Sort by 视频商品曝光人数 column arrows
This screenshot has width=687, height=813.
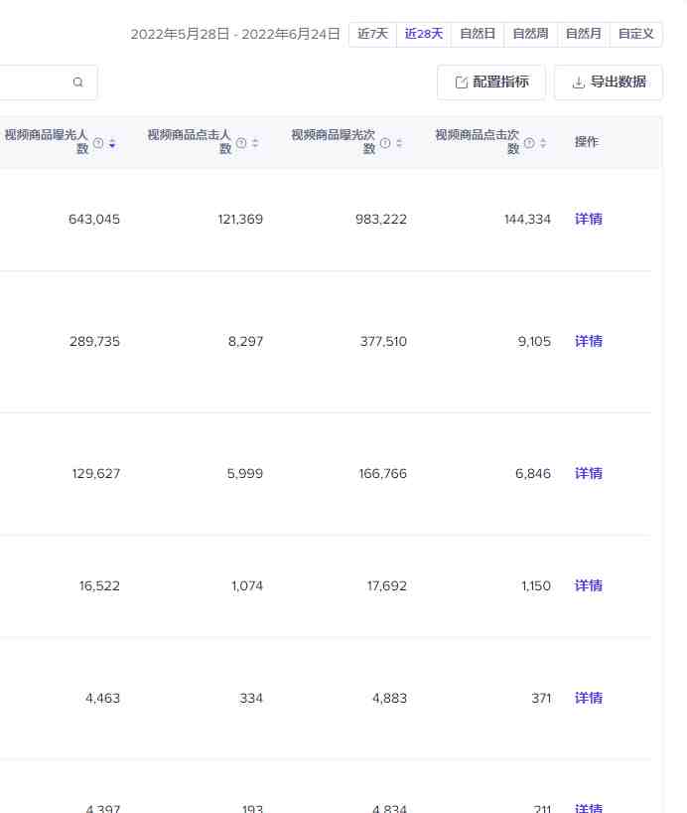tap(112, 143)
